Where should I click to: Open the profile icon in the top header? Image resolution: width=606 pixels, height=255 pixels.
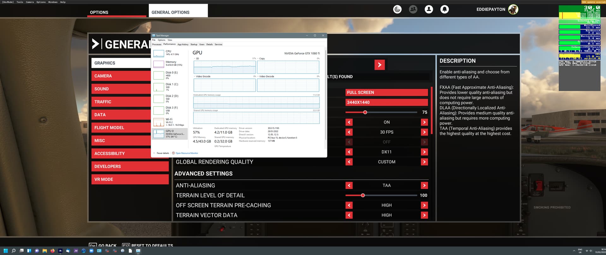429,9
